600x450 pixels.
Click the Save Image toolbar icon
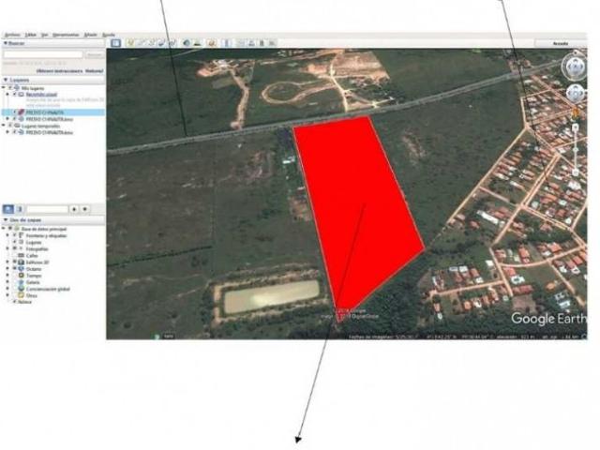tap(262, 43)
